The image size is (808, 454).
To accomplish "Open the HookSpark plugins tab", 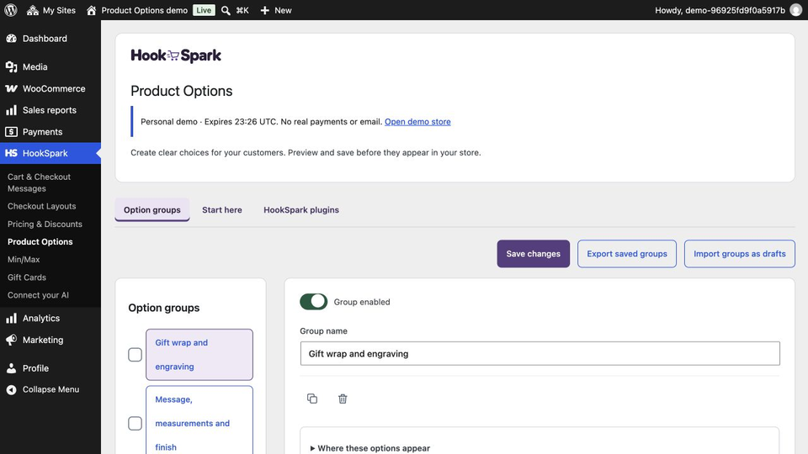I will (x=301, y=210).
